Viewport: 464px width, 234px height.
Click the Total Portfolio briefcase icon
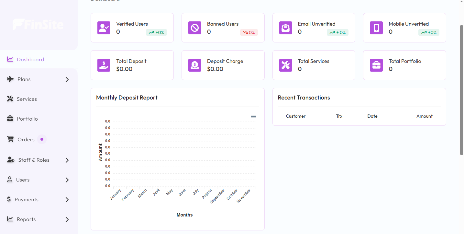click(x=376, y=65)
